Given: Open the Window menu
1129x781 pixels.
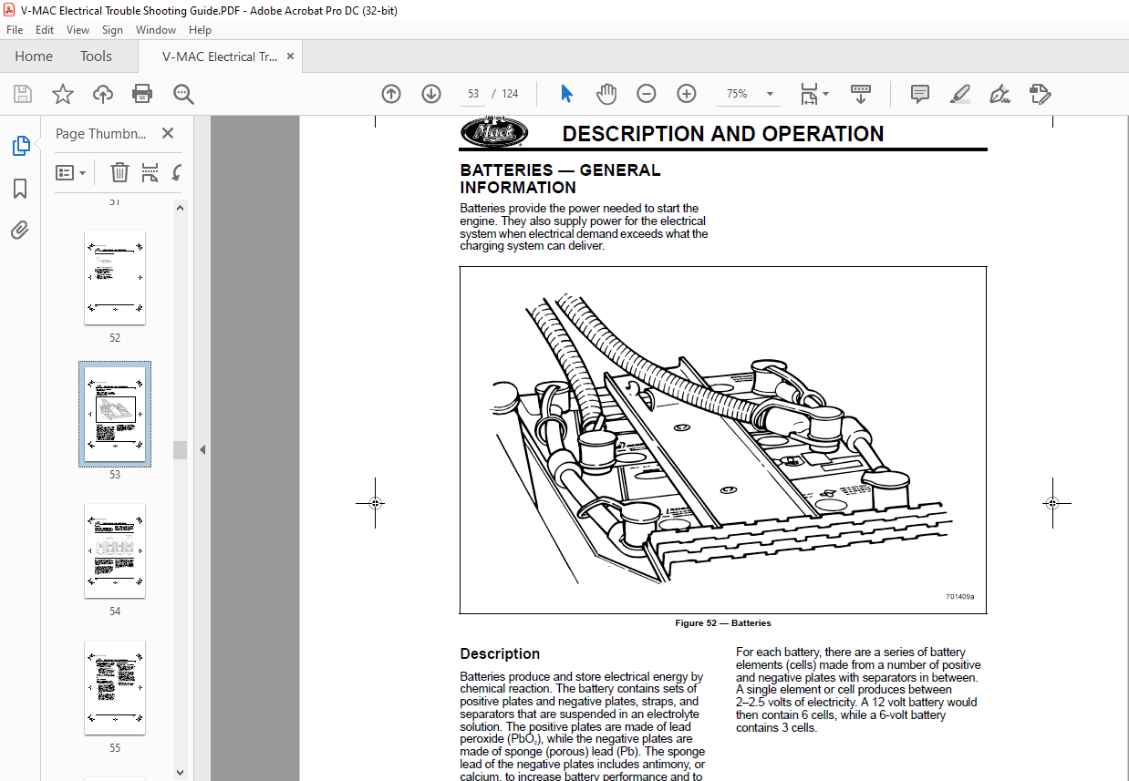Looking at the screenshot, I should coord(156,30).
